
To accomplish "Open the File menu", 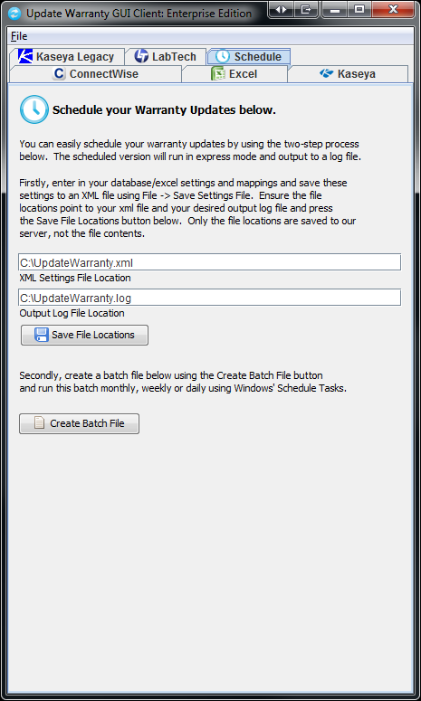I will point(19,36).
